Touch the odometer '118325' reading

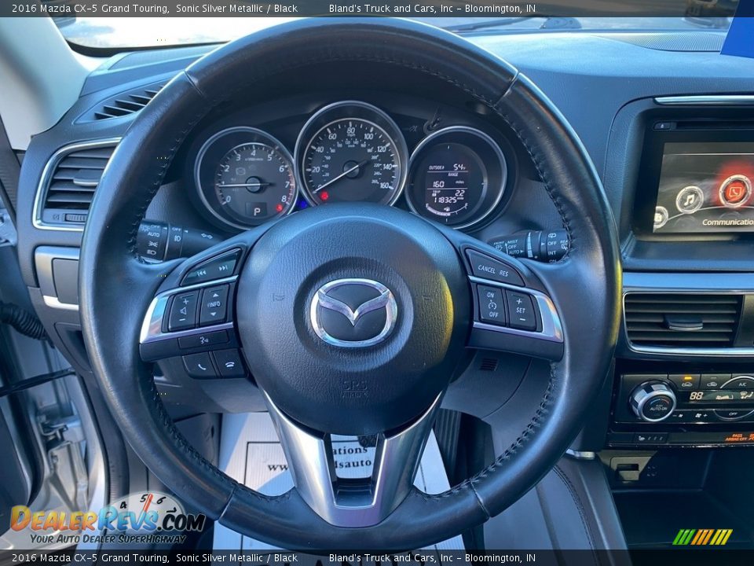pyautogui.click(x=447, y=199)
